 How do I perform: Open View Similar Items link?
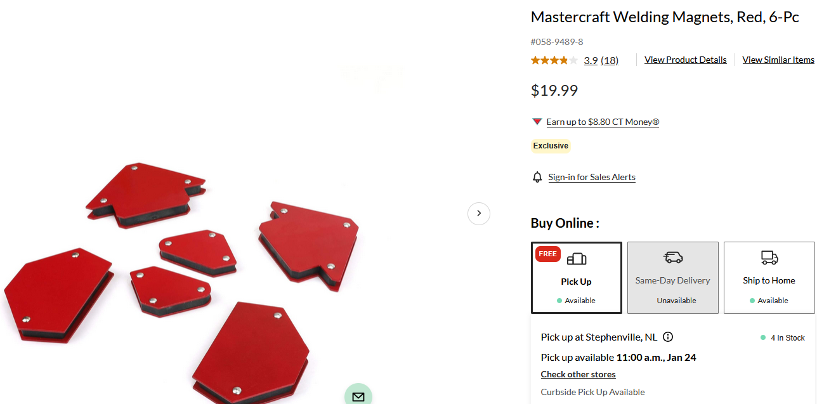click(778, 60)
